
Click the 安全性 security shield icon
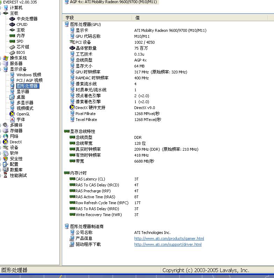point(6,159)
